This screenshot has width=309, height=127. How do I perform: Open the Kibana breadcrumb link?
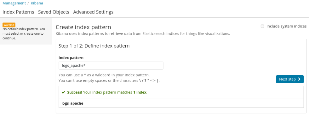(37, 3)
